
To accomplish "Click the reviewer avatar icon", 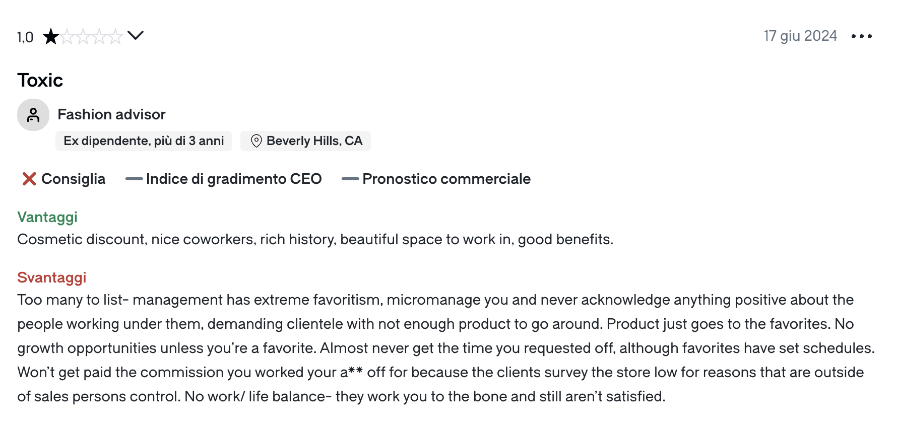I will (33, 115).
